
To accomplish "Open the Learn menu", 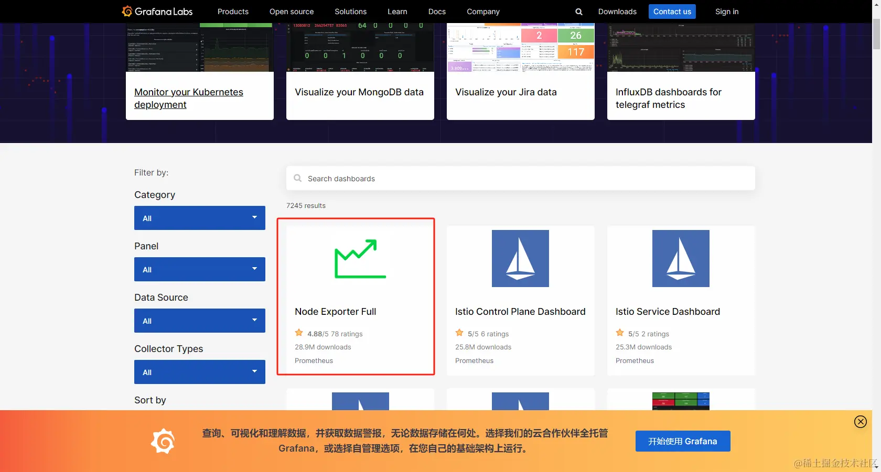I will pyautogui.click(x=397, y=12).
